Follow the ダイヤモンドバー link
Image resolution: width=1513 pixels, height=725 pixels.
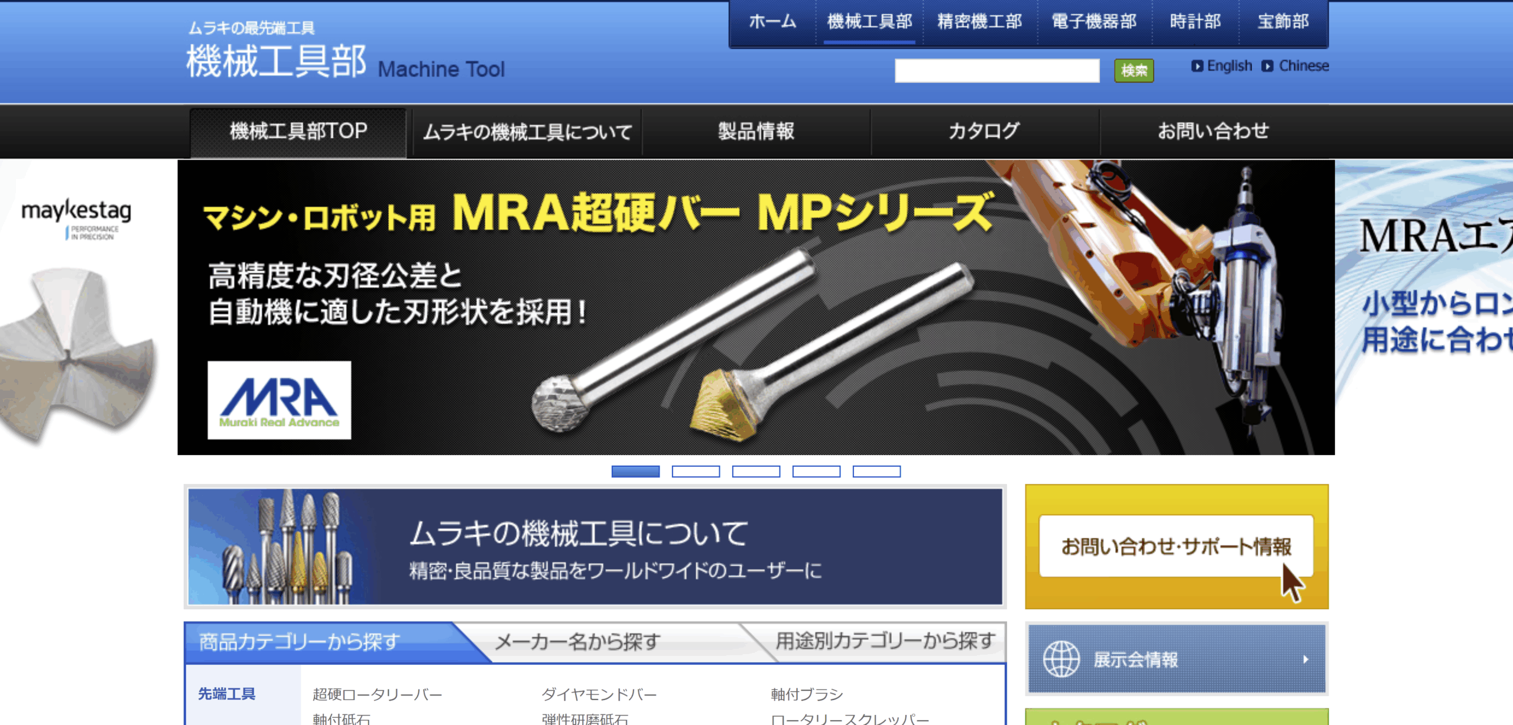click(600, 694)
